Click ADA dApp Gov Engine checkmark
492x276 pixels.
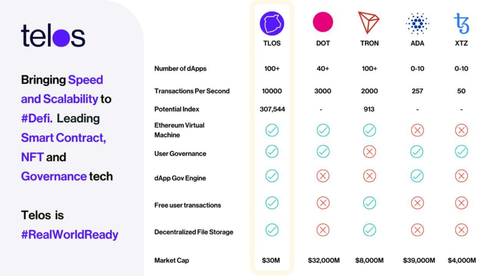coord(417,176)
